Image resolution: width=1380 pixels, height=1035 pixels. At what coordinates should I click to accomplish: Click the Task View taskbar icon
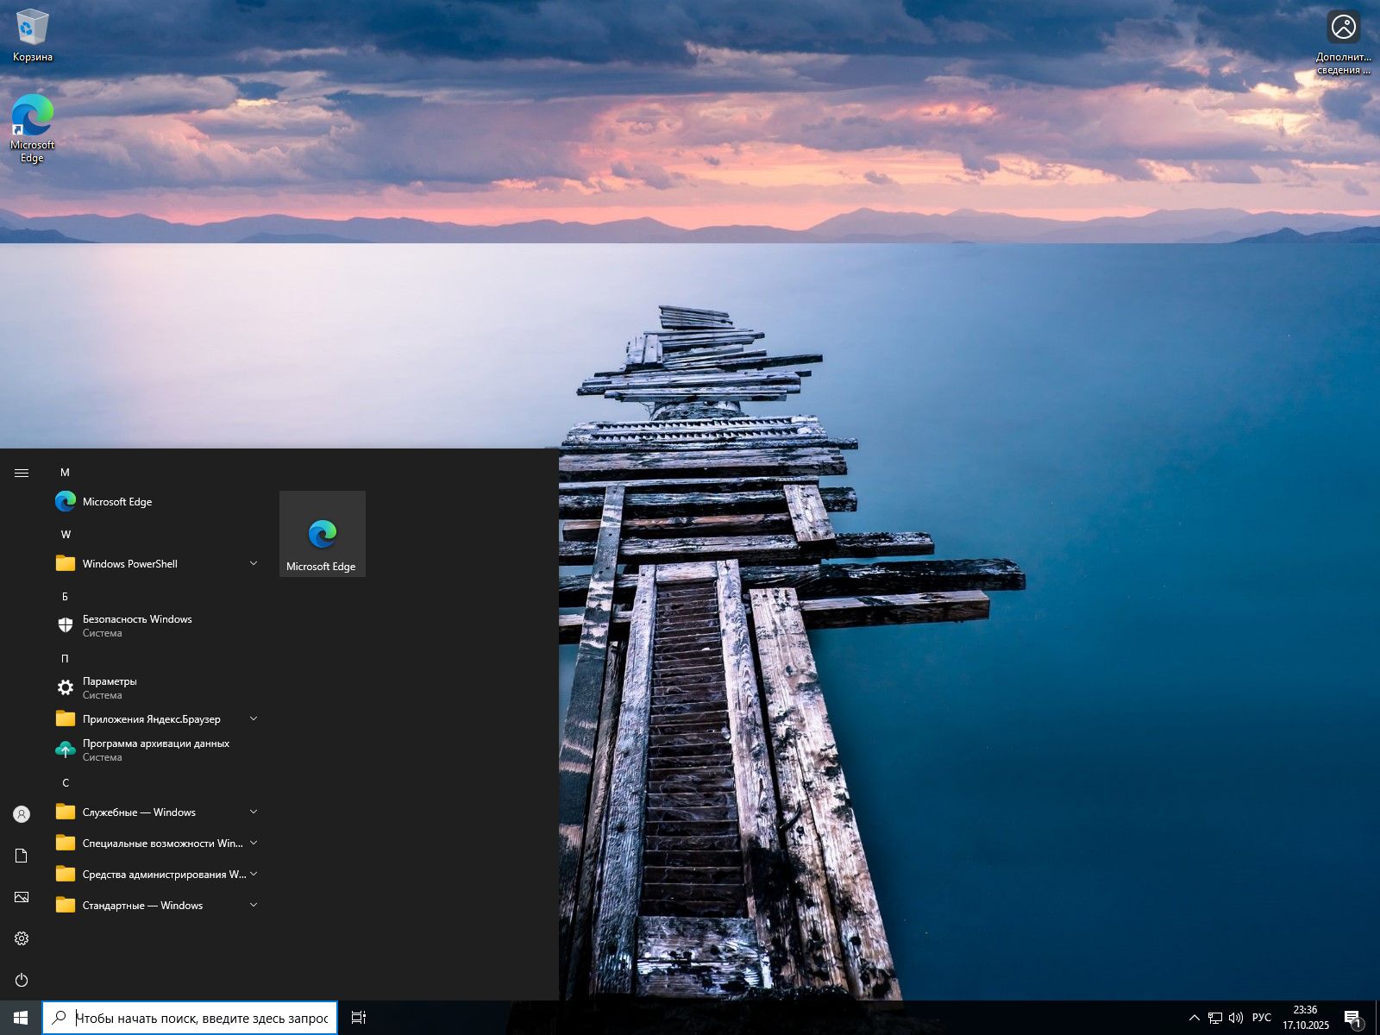[359, 1018]
